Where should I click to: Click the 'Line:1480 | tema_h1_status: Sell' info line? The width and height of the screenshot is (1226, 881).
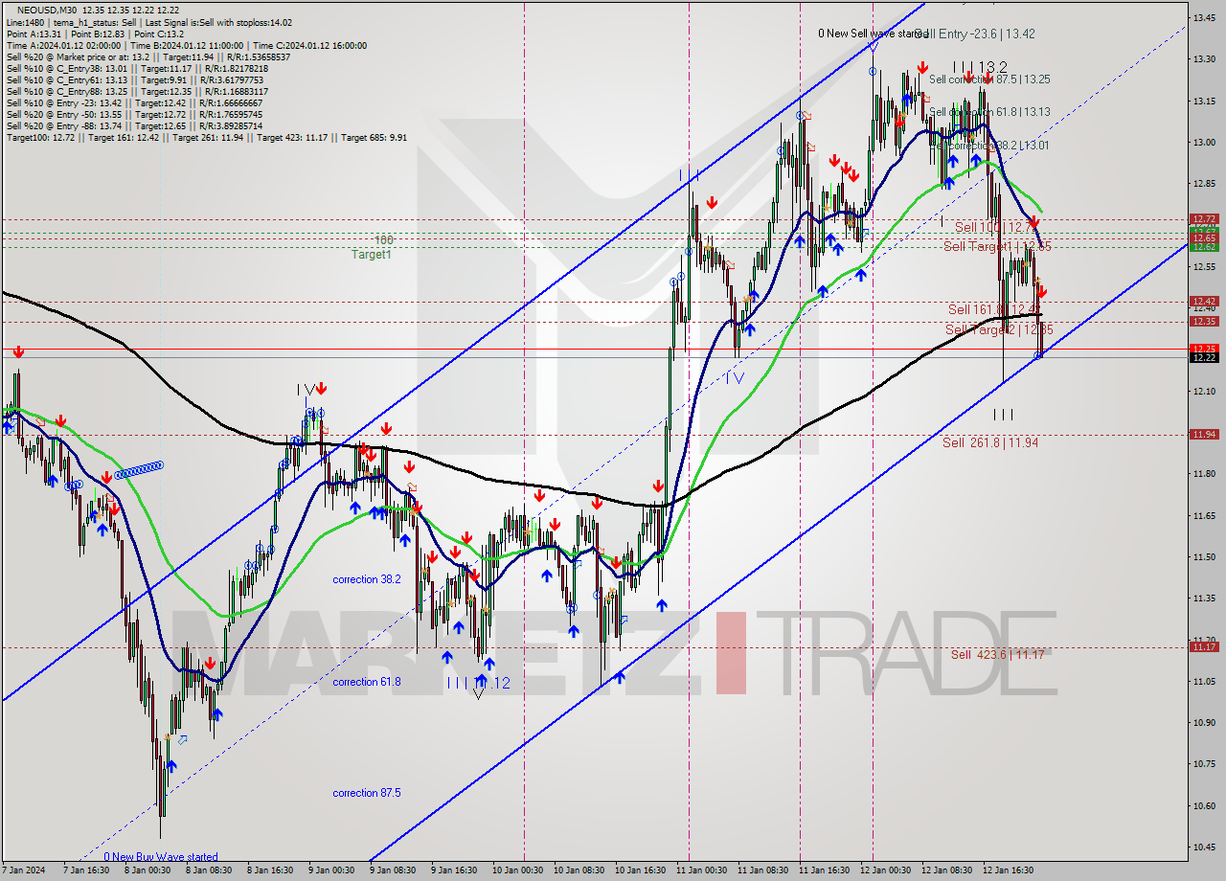pyautogui.click(x=149, y=22)
